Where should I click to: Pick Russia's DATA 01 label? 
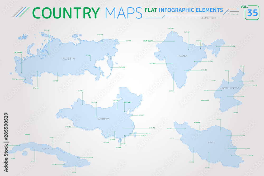(88, 55)
